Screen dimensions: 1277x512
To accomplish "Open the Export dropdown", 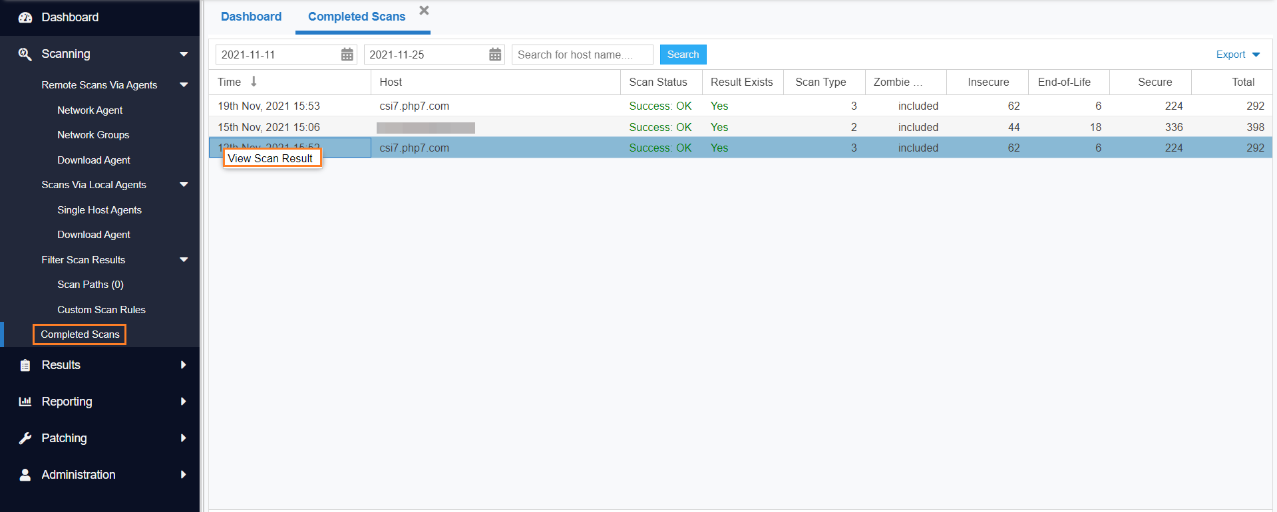I will (x=1237, y=55).
